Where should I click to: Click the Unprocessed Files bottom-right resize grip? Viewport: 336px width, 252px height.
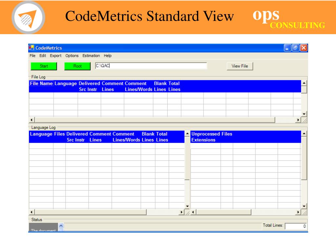[304, 212]
